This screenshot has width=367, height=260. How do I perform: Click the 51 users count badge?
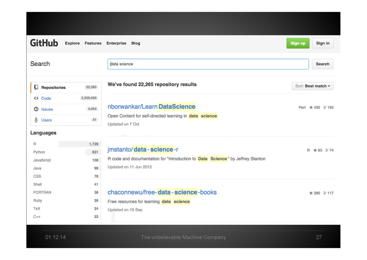tap(94, 120)
